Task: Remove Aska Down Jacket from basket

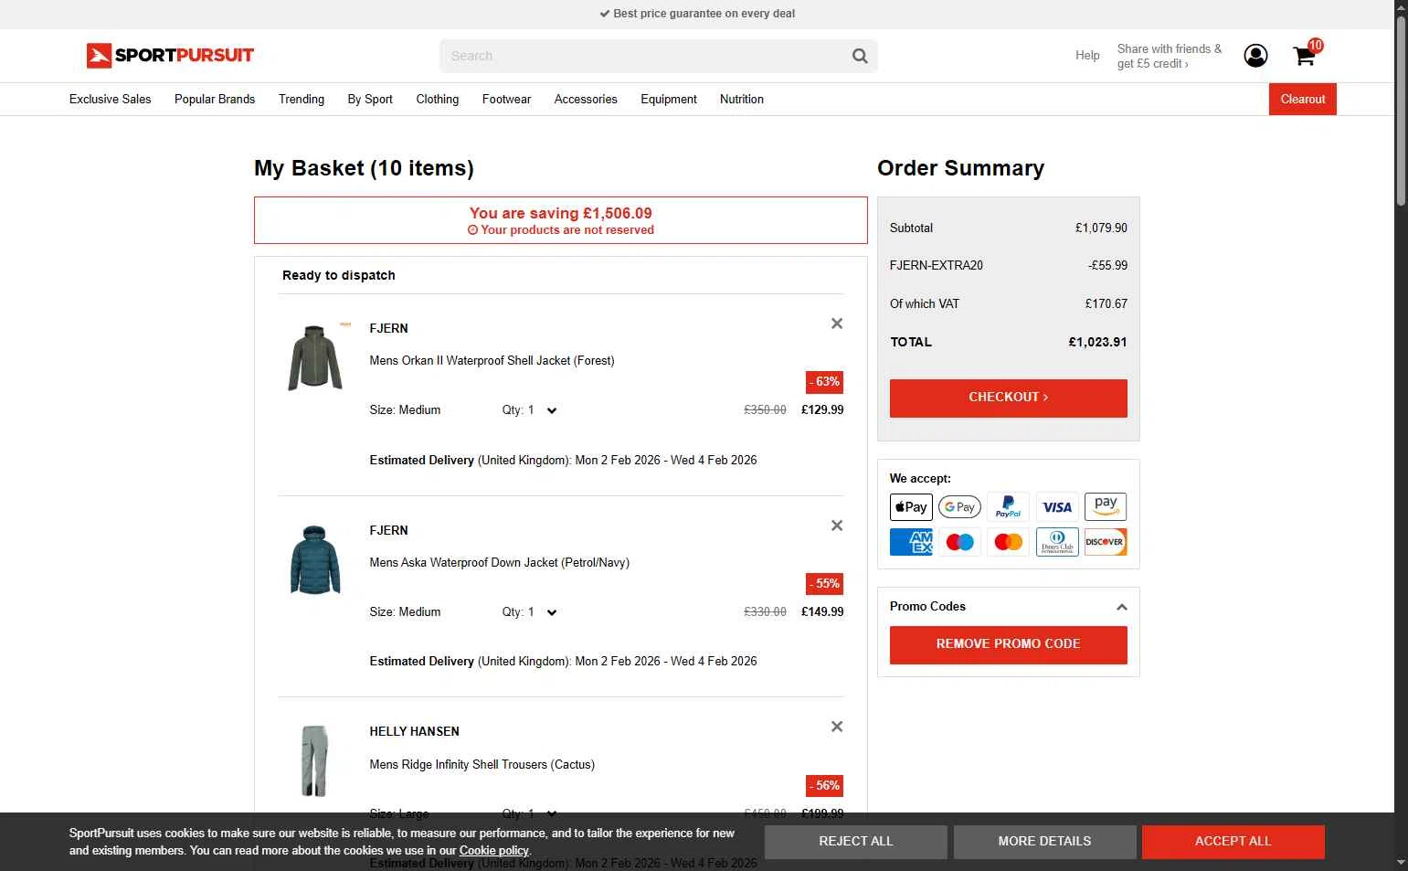Action: (x=837, y=526)
